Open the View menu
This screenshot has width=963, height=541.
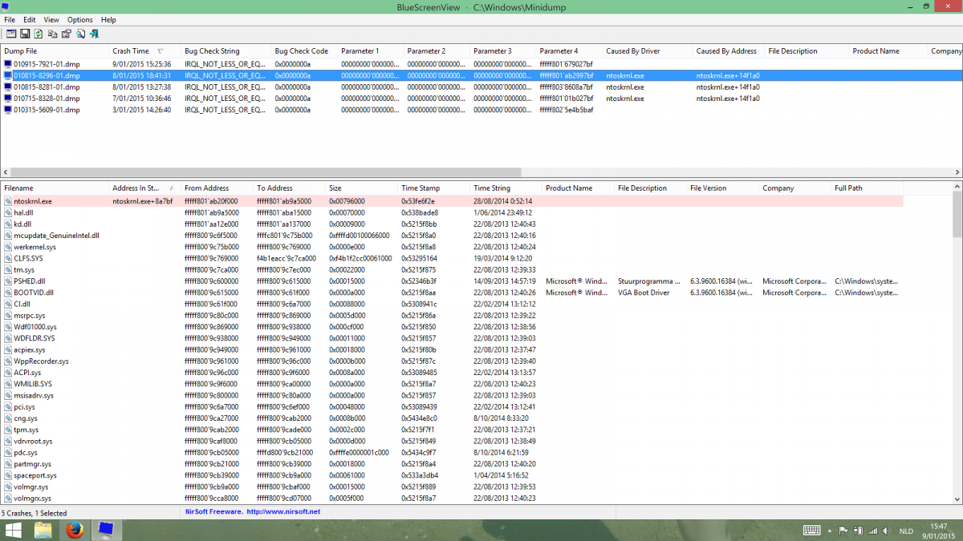(51, 19)
